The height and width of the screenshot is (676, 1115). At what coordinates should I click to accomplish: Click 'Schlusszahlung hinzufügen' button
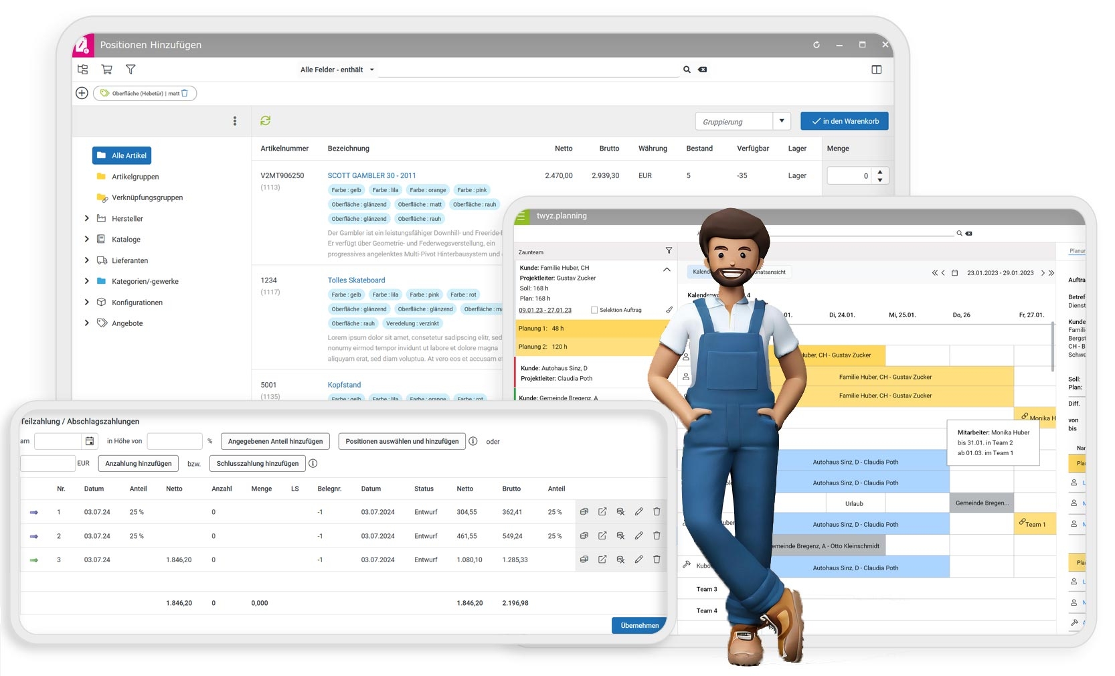pyautogui.click(x=258, y=463)
